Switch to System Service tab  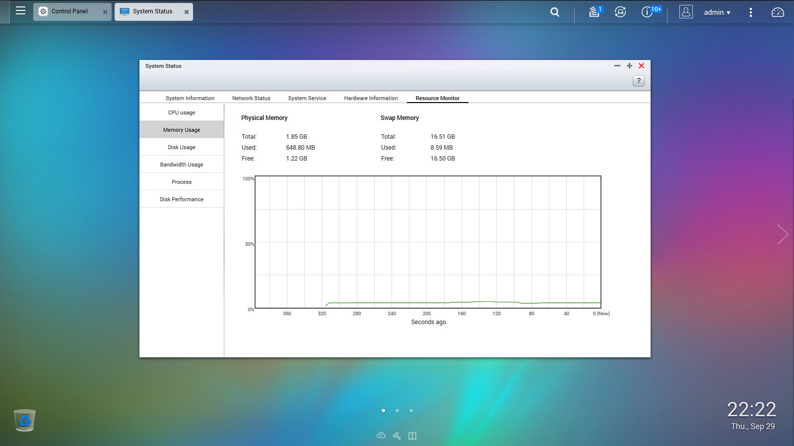pyautogui.click(x=307, y=98)
